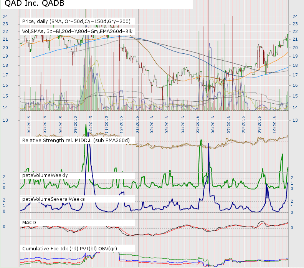Click the right price axis value 22
Viewport: 304px width, 268px height.
295,31
